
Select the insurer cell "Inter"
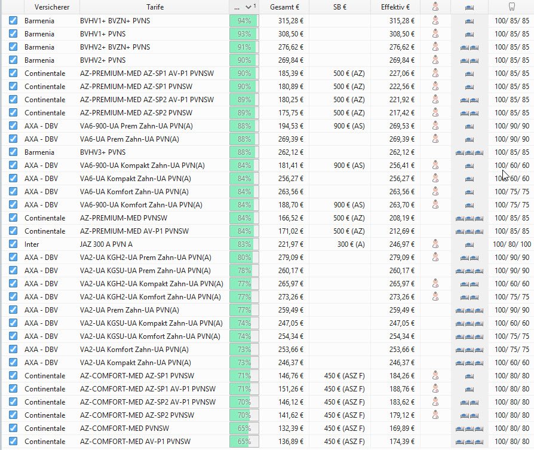point(32,244)
